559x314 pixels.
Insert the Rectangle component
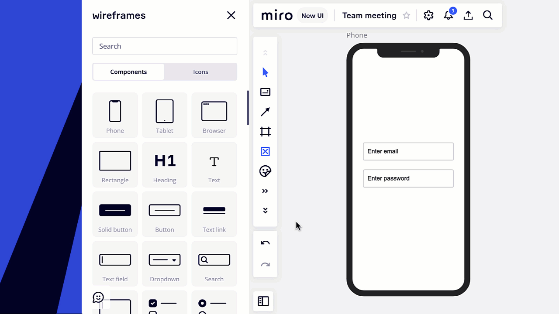pyautogui.click(x=115, y=165)
